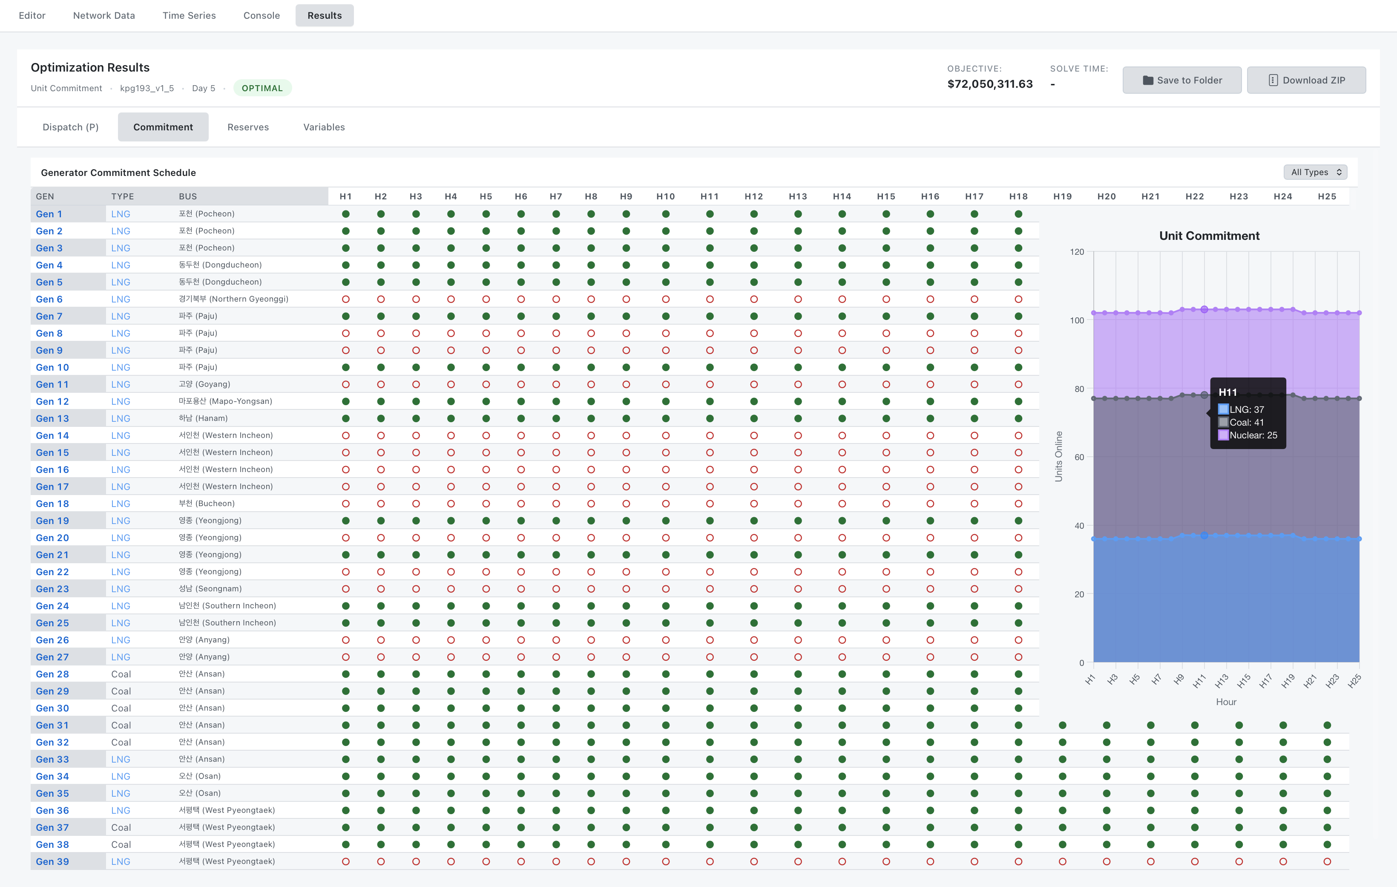The image size is (1397, 887).
Task: Open the Network Data section
Action: click(x=103, y=15)
